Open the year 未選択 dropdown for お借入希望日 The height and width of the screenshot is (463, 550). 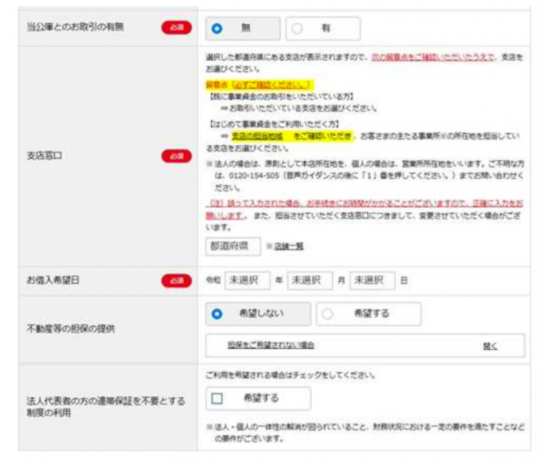pos(247,281)
